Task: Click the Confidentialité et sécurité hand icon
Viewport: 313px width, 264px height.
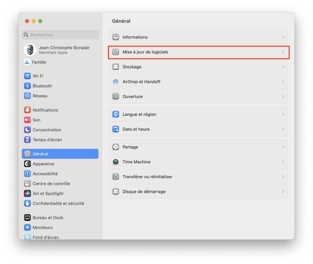Action: click(x=27, y=203)
